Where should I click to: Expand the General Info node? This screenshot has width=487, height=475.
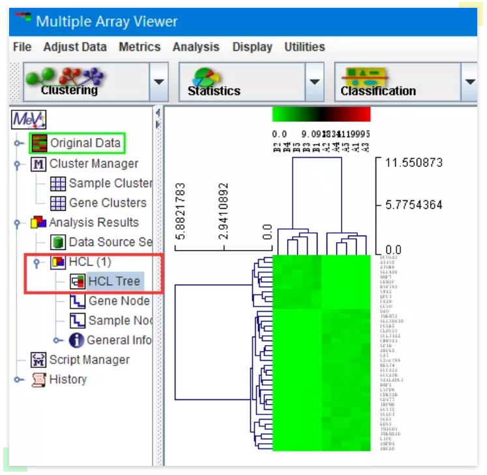(x=57, y=340)
